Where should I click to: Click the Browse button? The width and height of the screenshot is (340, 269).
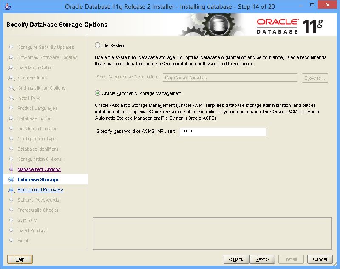pos(314,78)
